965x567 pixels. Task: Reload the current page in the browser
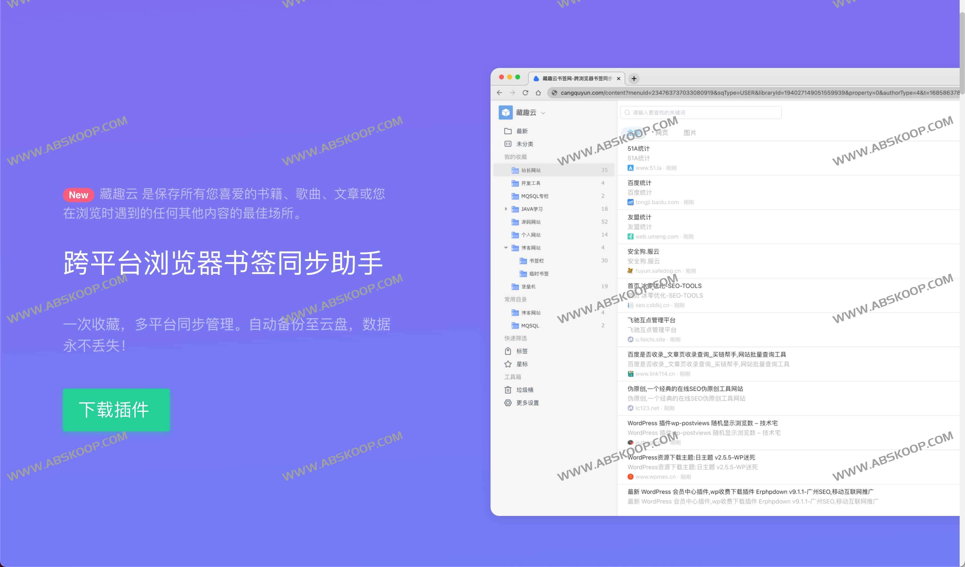tap(525, 93)
